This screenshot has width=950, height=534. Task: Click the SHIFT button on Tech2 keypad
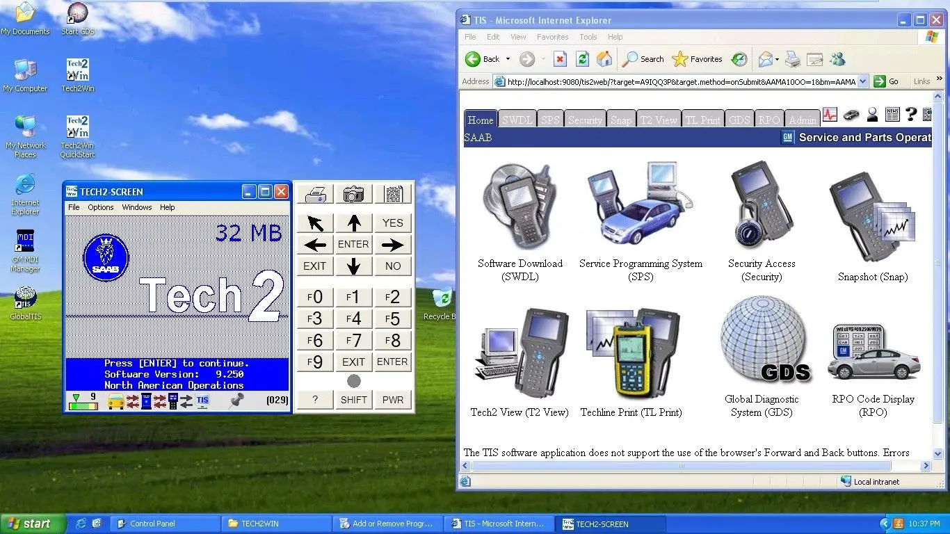(x=353, y=400)
